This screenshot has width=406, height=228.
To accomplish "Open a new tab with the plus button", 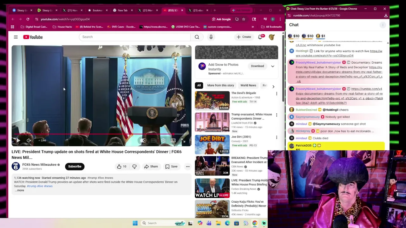I will click(215, 10).
